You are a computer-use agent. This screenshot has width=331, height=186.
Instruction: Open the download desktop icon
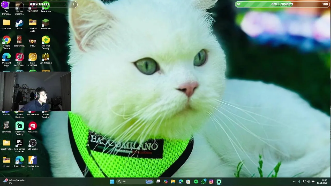pyautogui.click(x=6, y=127)
